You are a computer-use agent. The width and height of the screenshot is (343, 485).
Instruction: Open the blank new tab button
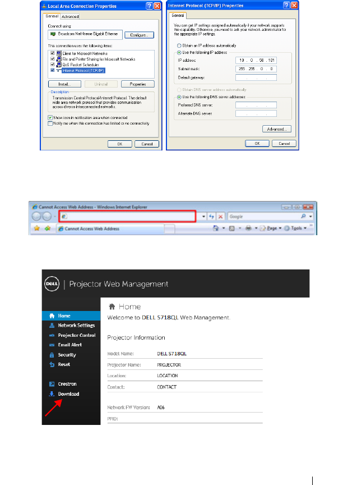(169, 229)
